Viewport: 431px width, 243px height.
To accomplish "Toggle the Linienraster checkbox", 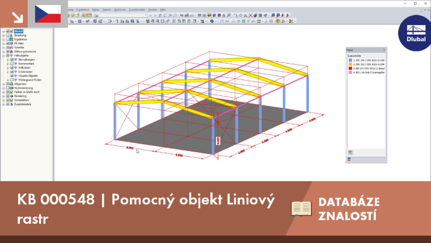I will [x=12, y=72].
